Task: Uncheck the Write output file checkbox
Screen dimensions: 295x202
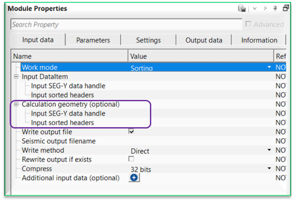Action: click(131, 132)
